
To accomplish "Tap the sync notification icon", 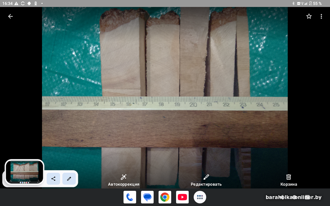I will click(23, 3).
